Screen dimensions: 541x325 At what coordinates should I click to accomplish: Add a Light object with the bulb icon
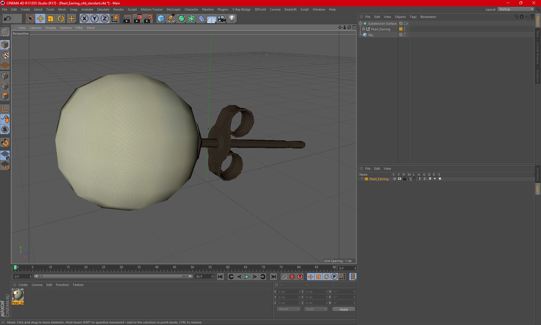tap(232, 19)
